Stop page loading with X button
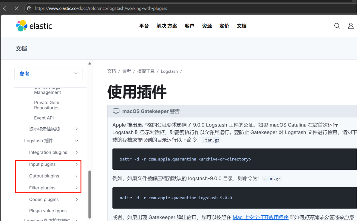The image size is (357, 221). (x=17, y=8)
